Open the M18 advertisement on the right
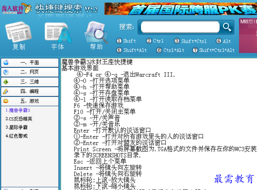The width and height of the screenshot is (257, 190). click(x=248, y=35)
